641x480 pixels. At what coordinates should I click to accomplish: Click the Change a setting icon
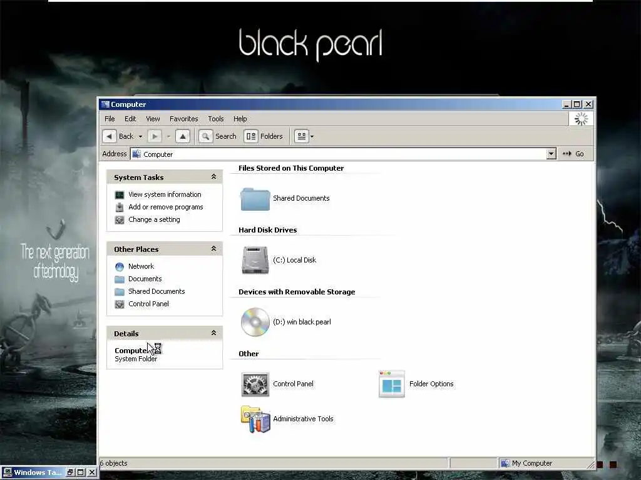[120, 220]
